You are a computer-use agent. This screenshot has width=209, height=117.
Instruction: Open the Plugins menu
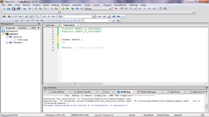point(107,5)
